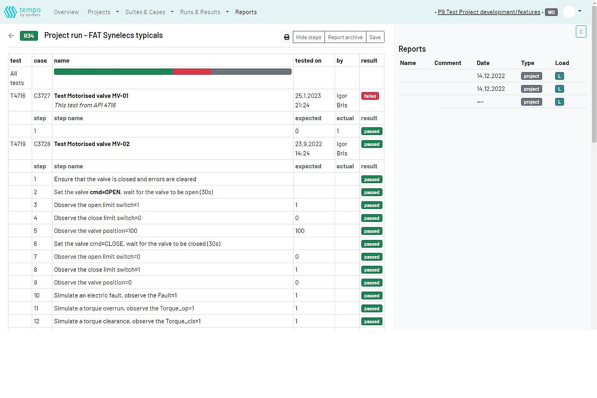597x398 pixels.
Task: Click expected value 100 in step 5
Action: [x=300, y=231]
